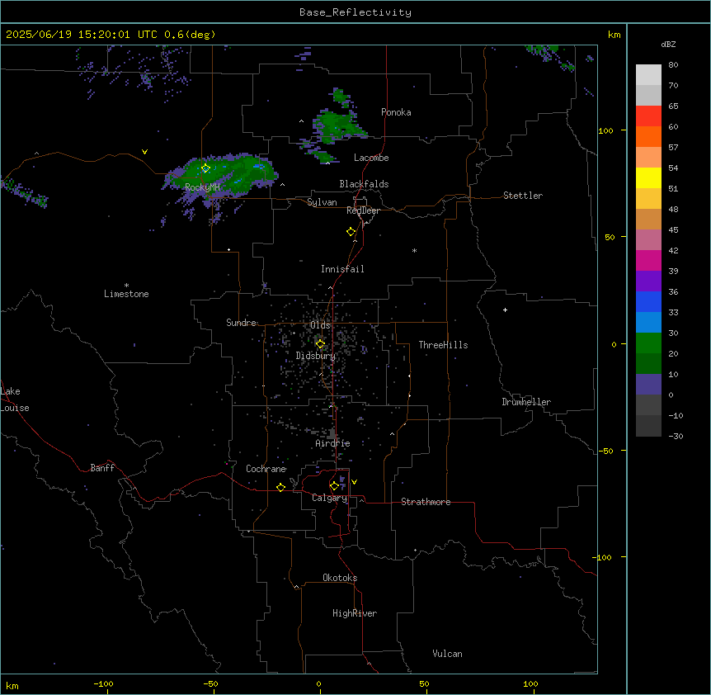
Task: Click the Lake Louise label
Action: pyautogui.click(x=15, y=400)
